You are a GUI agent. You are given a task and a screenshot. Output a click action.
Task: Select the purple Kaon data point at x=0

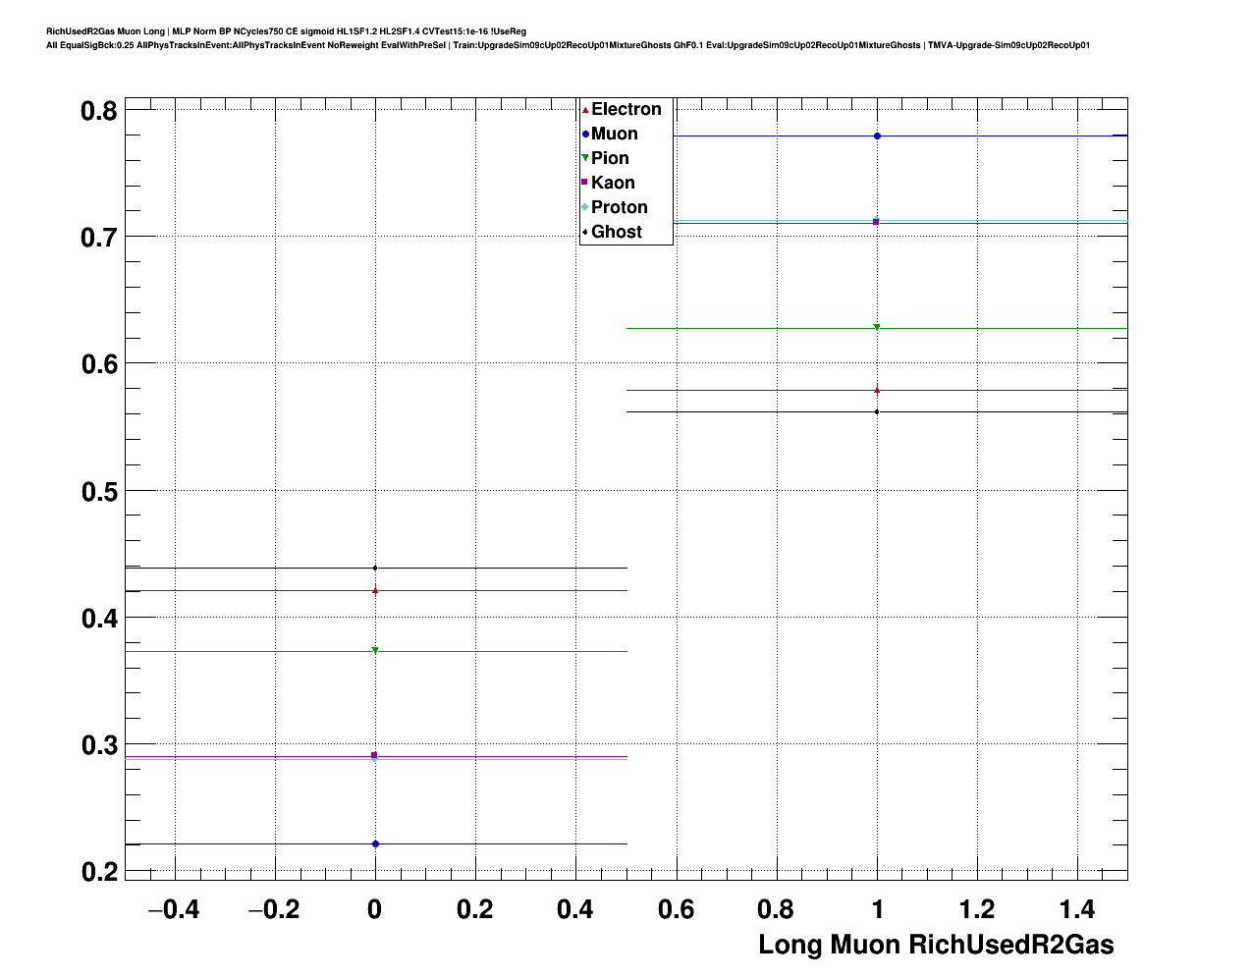point(374,755)
